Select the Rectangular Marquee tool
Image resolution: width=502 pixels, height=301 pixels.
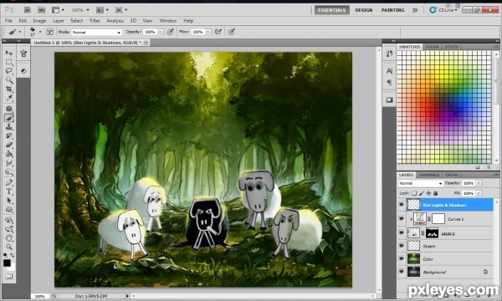(x=9, y=62)
